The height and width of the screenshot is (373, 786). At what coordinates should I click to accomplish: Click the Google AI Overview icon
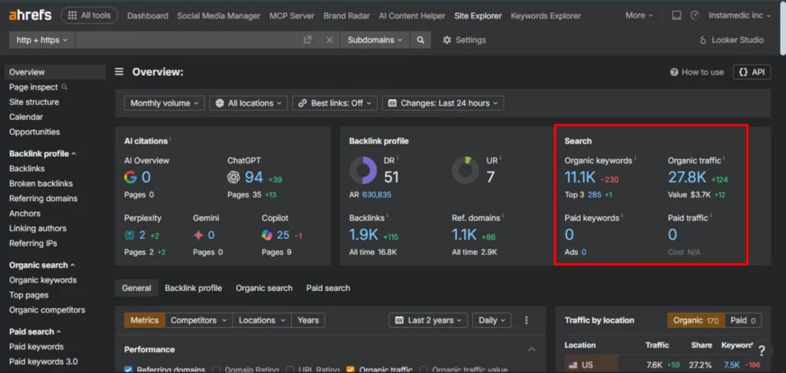tap(130, 177)
